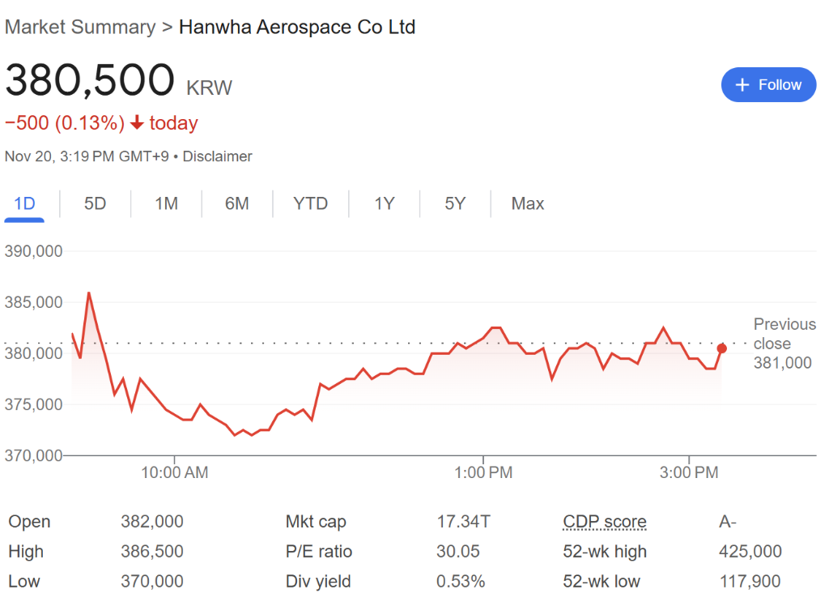Viewport: 829px width, 602px height.
Task: View the 5Y price history tab
Action: point(455,203)
